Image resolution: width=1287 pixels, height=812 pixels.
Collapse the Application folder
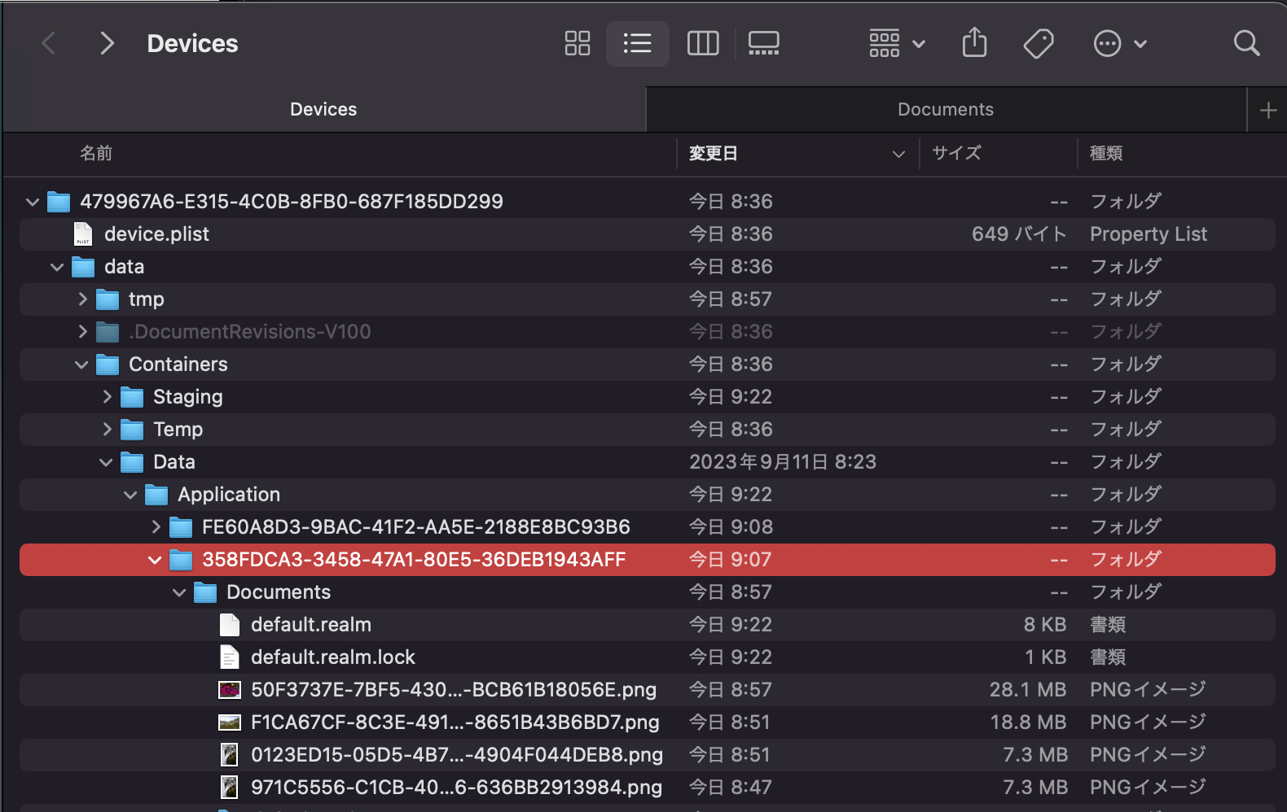[x=130, y=495]
